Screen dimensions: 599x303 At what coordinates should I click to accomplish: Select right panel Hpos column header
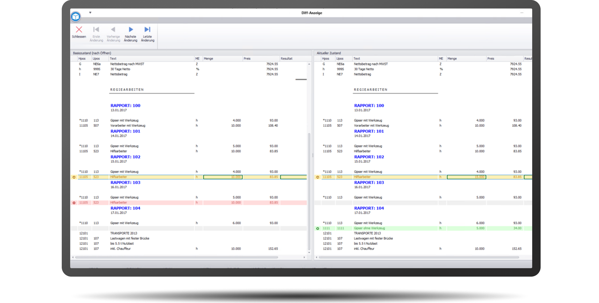tap(328, 59)
